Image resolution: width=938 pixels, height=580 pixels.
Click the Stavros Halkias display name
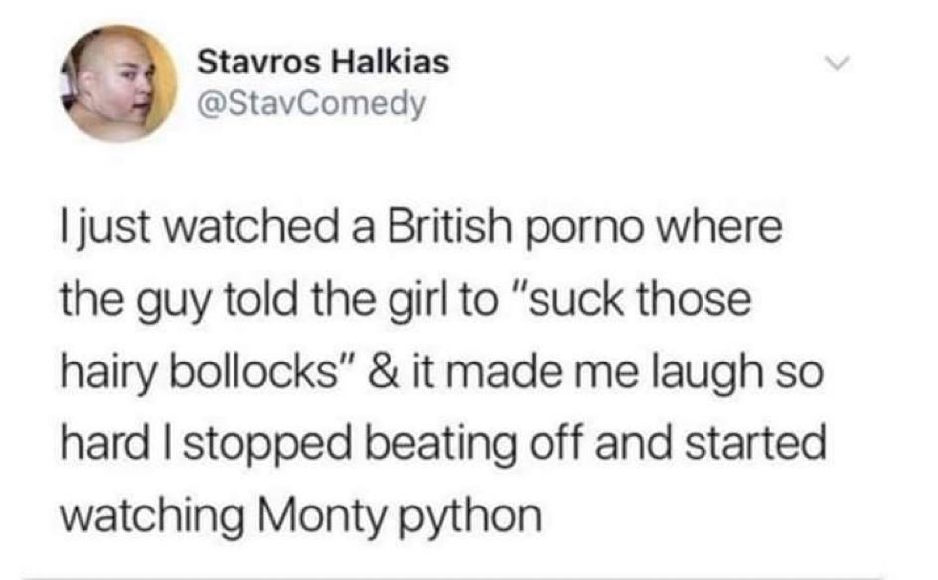pyautogui.click(x=323, y=63)
